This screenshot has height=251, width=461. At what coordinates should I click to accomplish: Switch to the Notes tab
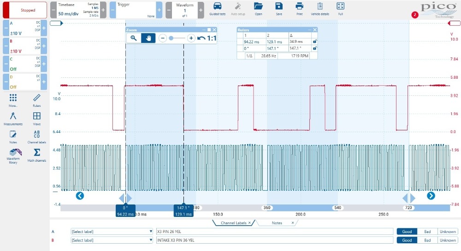(x=277, y=223)
